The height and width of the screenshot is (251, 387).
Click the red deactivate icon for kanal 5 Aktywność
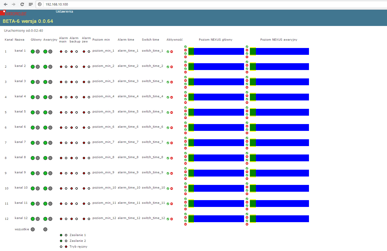tap(172, 113)
